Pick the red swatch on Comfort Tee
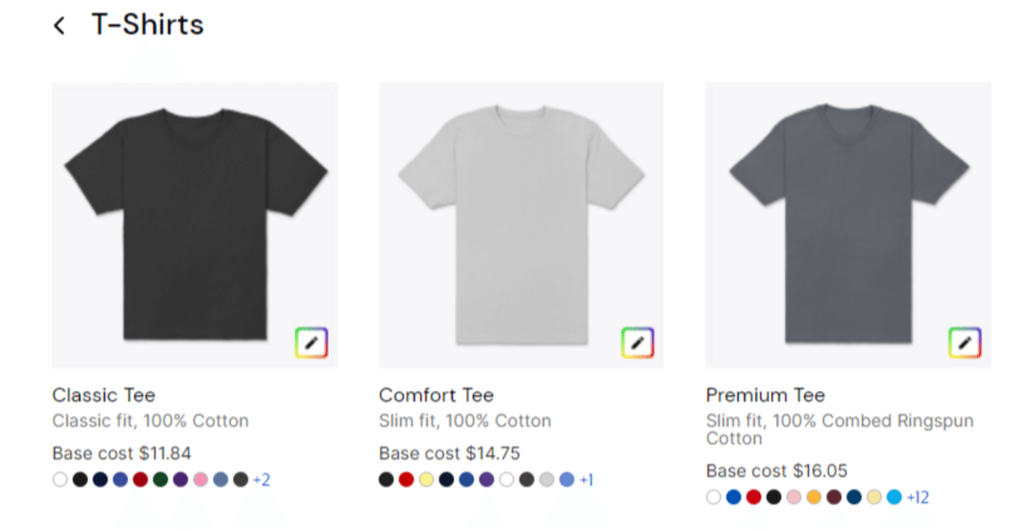 406,480
